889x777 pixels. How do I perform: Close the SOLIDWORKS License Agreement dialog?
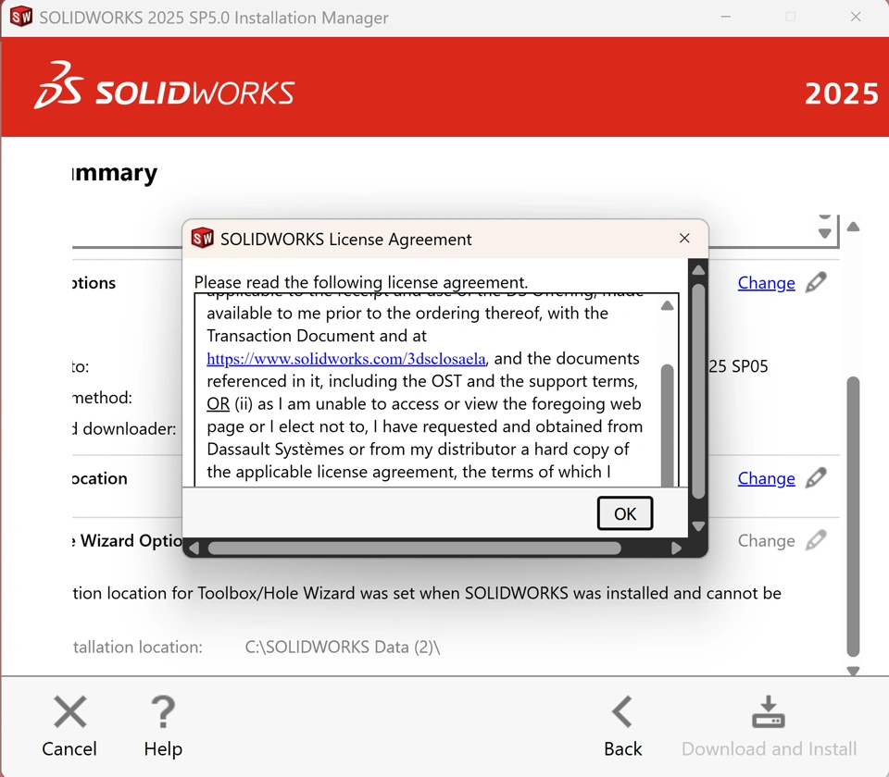684,239
